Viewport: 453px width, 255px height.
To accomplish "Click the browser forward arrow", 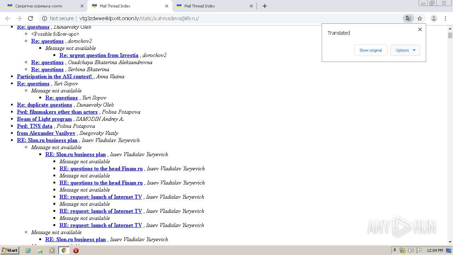I will tap(19, 18).
